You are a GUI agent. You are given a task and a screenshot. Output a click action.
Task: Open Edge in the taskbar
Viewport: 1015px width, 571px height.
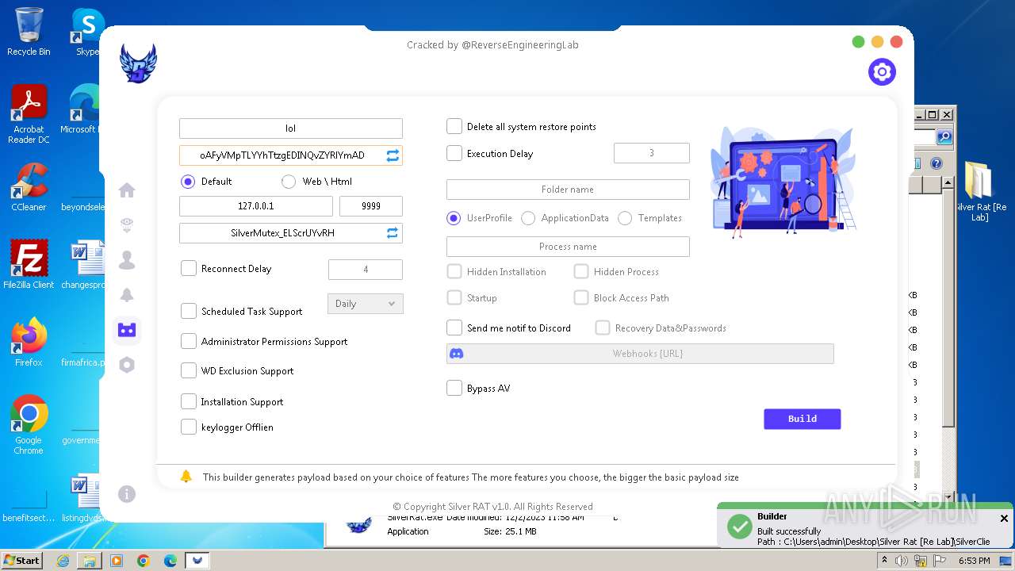tap(170, 561)
